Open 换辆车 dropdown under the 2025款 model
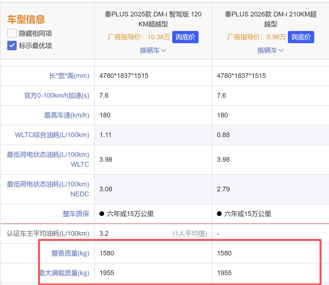Image resolution: width=329 pixels, height=285 pixels. [x=153, y=50]
